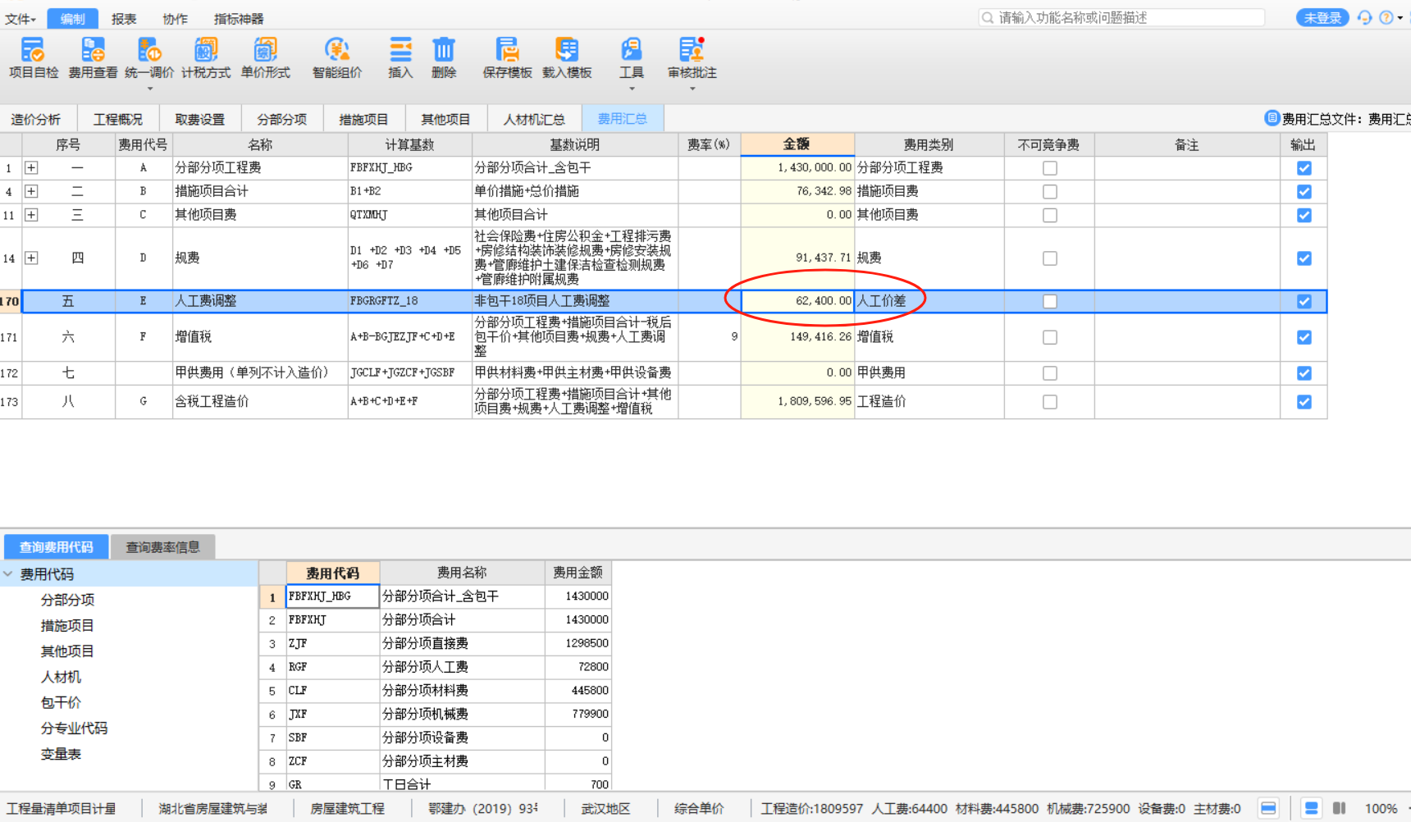Viewport: 1411px width, 822px height.
Task: Uncheck 输出 for 含税工程造价 row
Action: click(x=1304, y=402)
